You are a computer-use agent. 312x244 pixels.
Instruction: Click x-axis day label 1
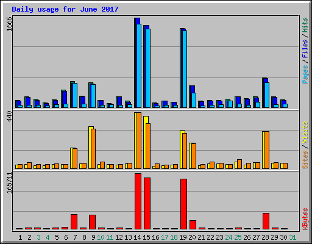tap(20, 237)
